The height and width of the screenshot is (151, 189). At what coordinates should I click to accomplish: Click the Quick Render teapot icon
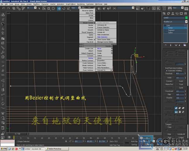point(186,9)
